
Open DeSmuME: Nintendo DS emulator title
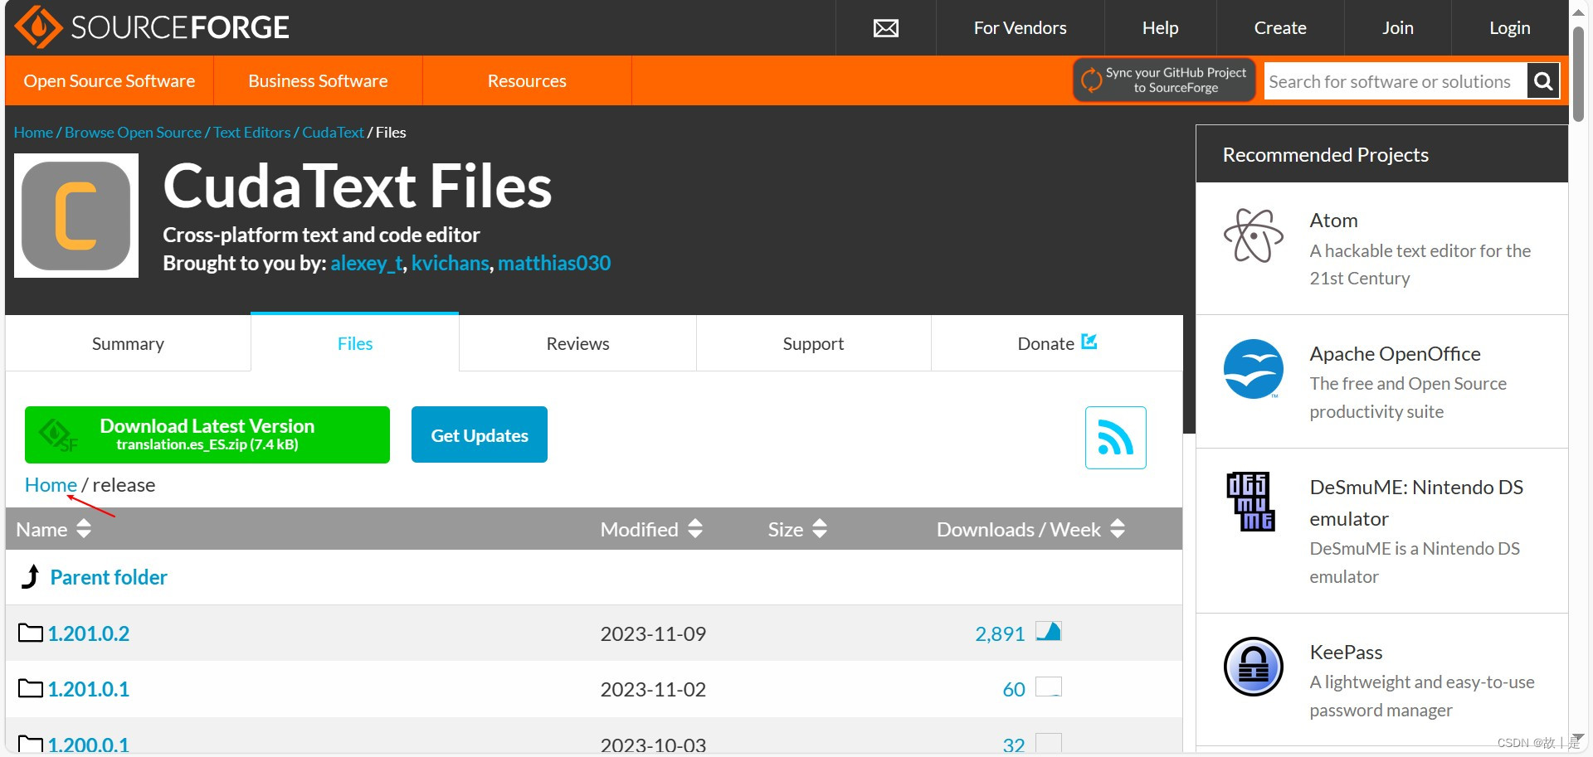point(1416,503)
